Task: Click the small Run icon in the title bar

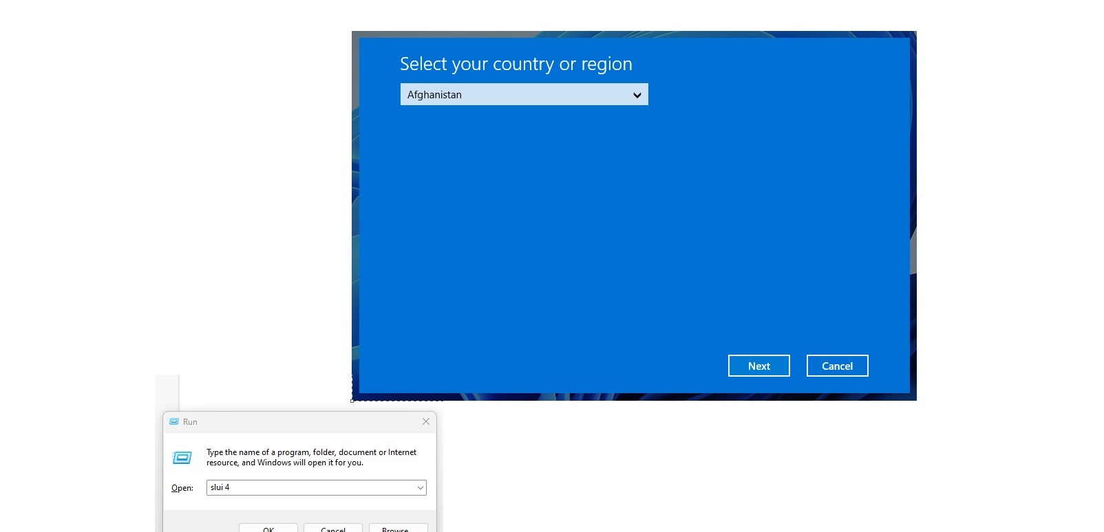Action: pyautogui.click(x=174, y=421)
